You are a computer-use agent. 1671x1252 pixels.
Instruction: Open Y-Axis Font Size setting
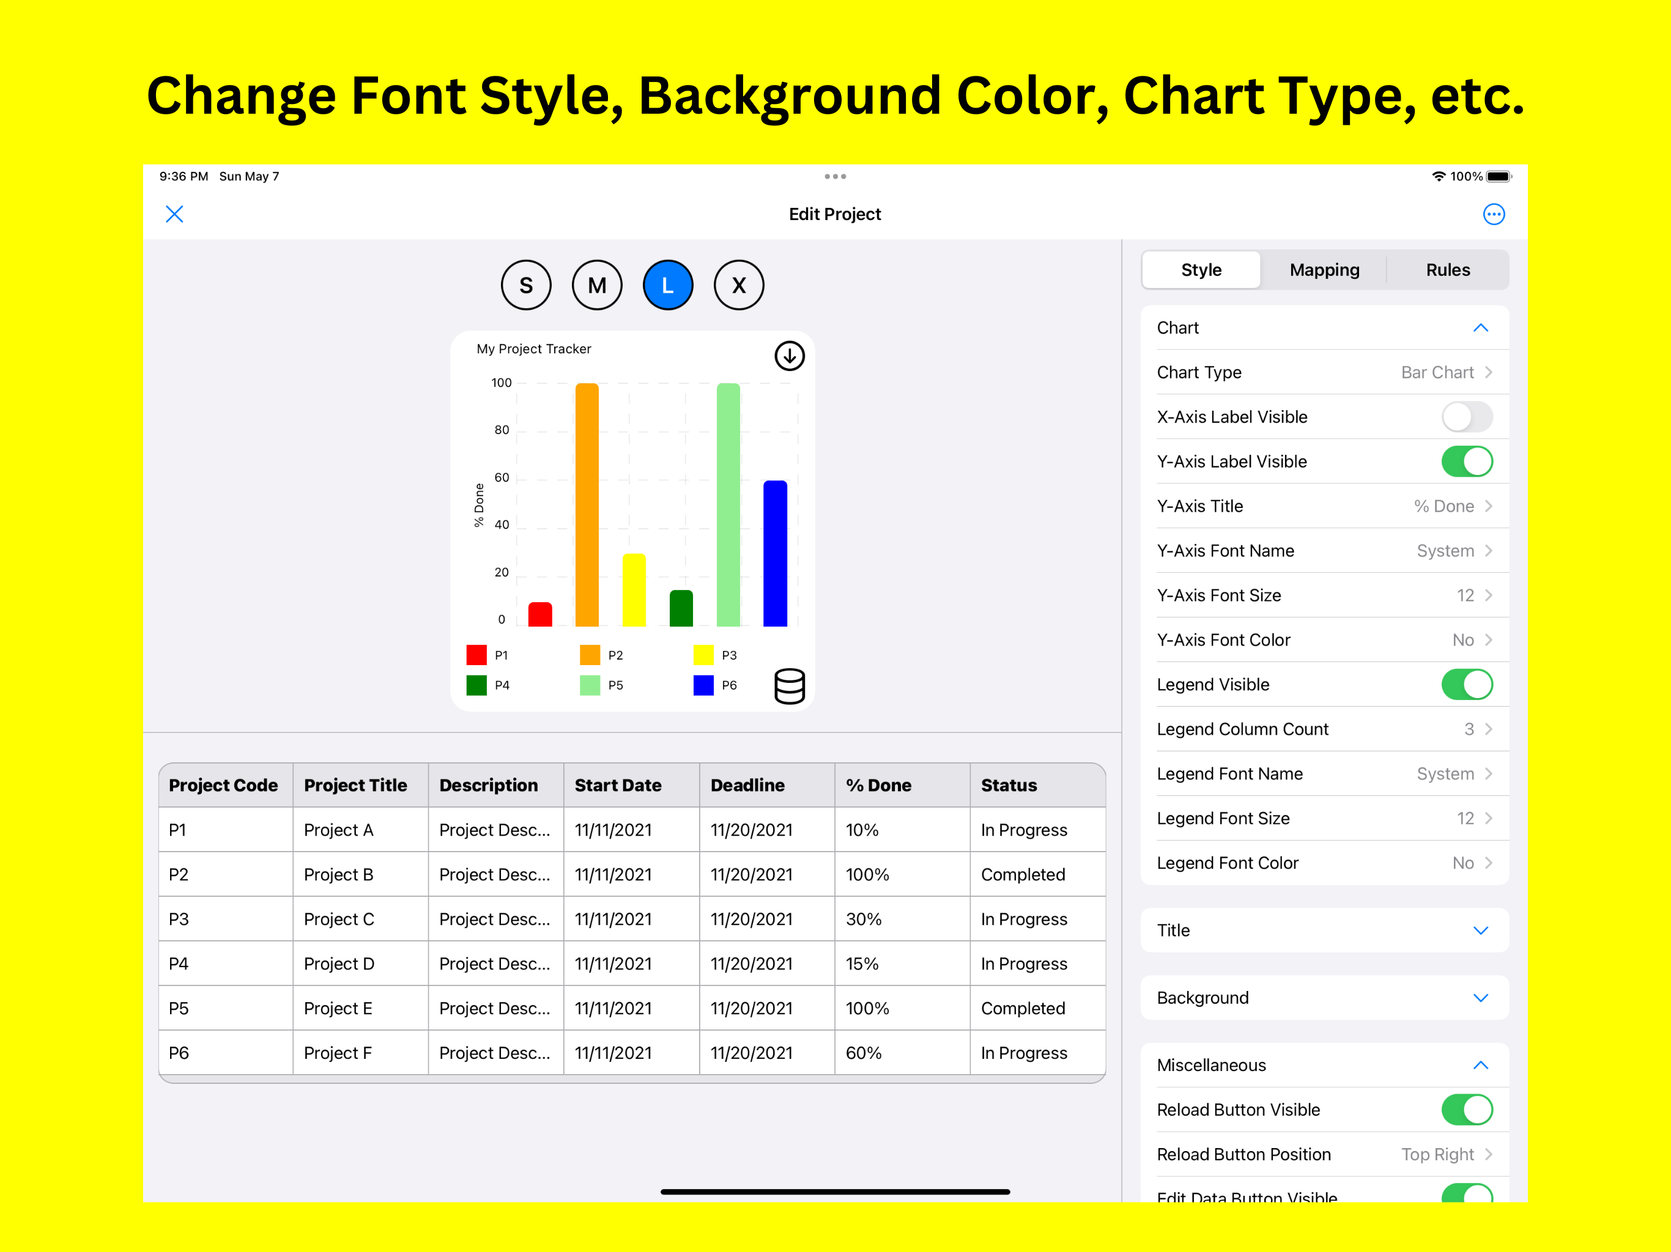tap(1325, 595)
